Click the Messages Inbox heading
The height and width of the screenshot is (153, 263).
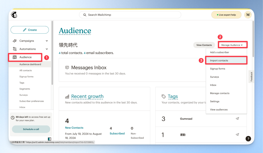pyautogui.click(x=89, y=67)
